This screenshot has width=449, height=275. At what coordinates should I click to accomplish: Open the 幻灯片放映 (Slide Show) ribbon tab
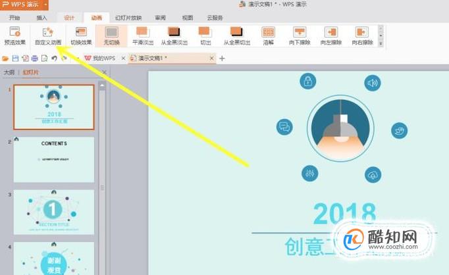[x=128, y=18]
